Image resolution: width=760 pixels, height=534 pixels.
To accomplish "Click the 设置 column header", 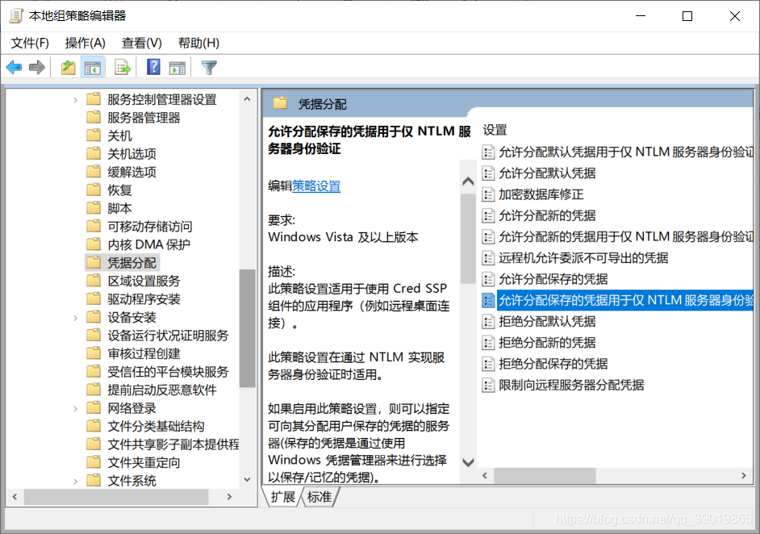I will click(x=495, y=130).
